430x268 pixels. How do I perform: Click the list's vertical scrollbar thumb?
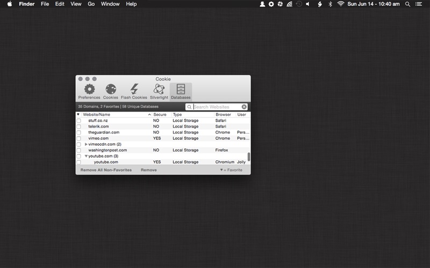(248, 157)
